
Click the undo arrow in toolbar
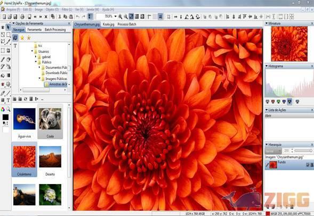(x=78, y=17)
